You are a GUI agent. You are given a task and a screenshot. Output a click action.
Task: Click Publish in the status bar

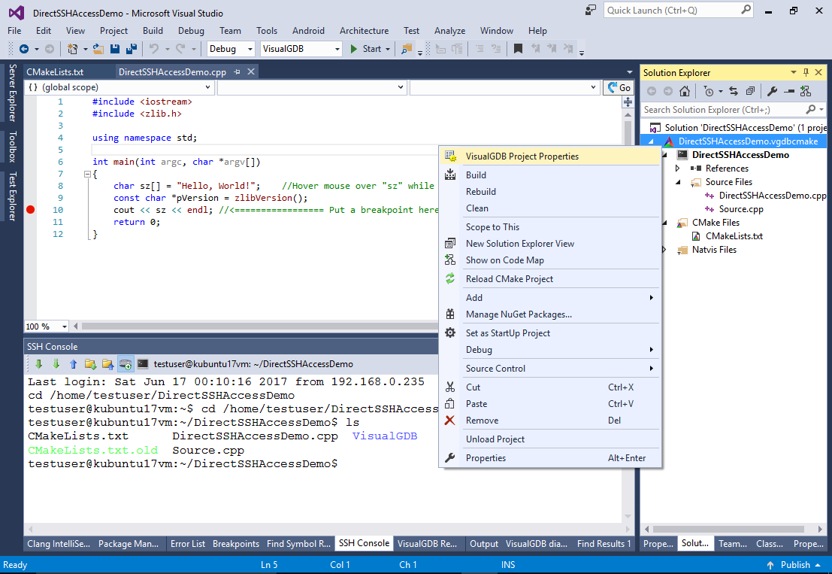click(x=795, y=565)
